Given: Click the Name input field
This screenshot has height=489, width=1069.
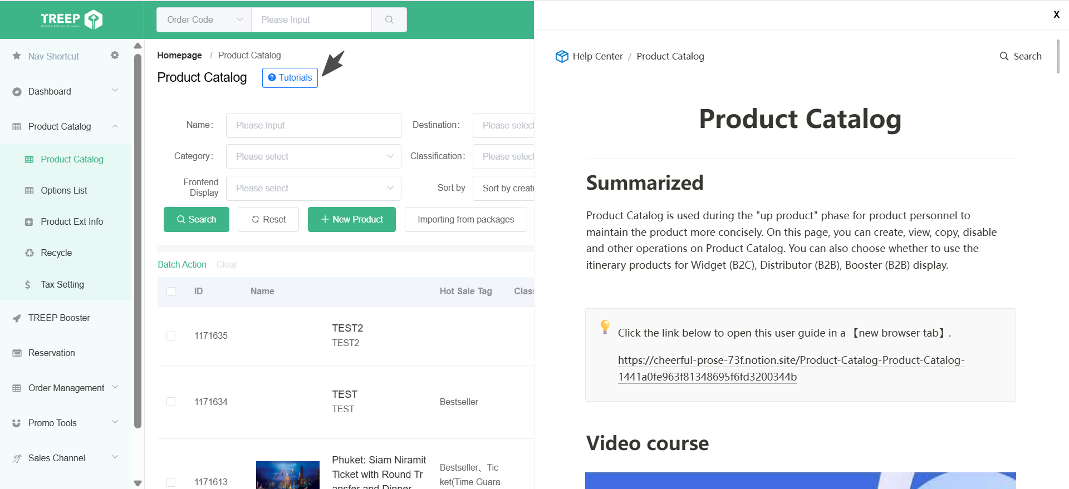Looking at the screenshot, I should (313, 125).
